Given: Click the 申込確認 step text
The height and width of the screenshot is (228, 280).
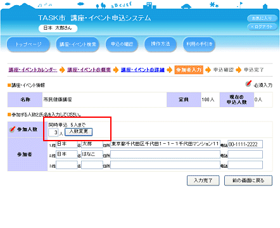Looking at the screenshot, I should click(224, 70).
